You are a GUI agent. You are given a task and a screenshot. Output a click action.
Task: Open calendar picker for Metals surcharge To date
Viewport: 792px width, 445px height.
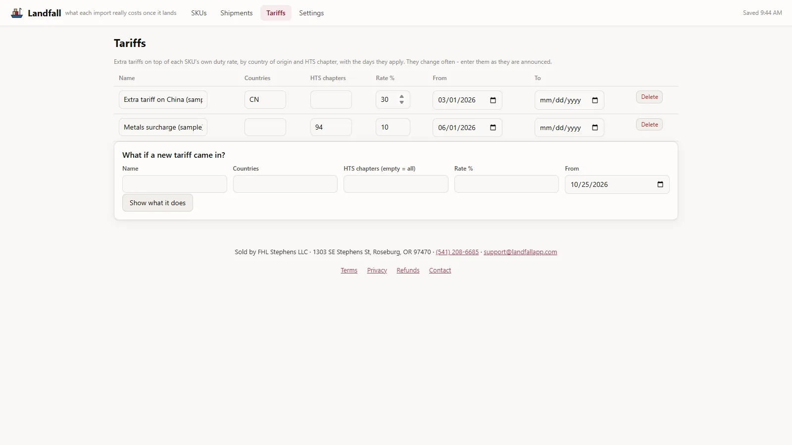[x=595, y=128]
